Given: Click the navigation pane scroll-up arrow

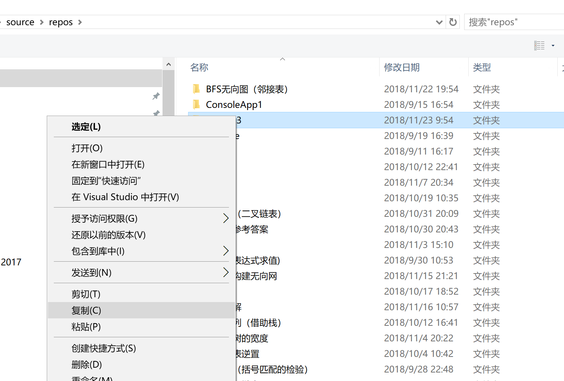Looking at the screenshot, I should pos(168,64).
